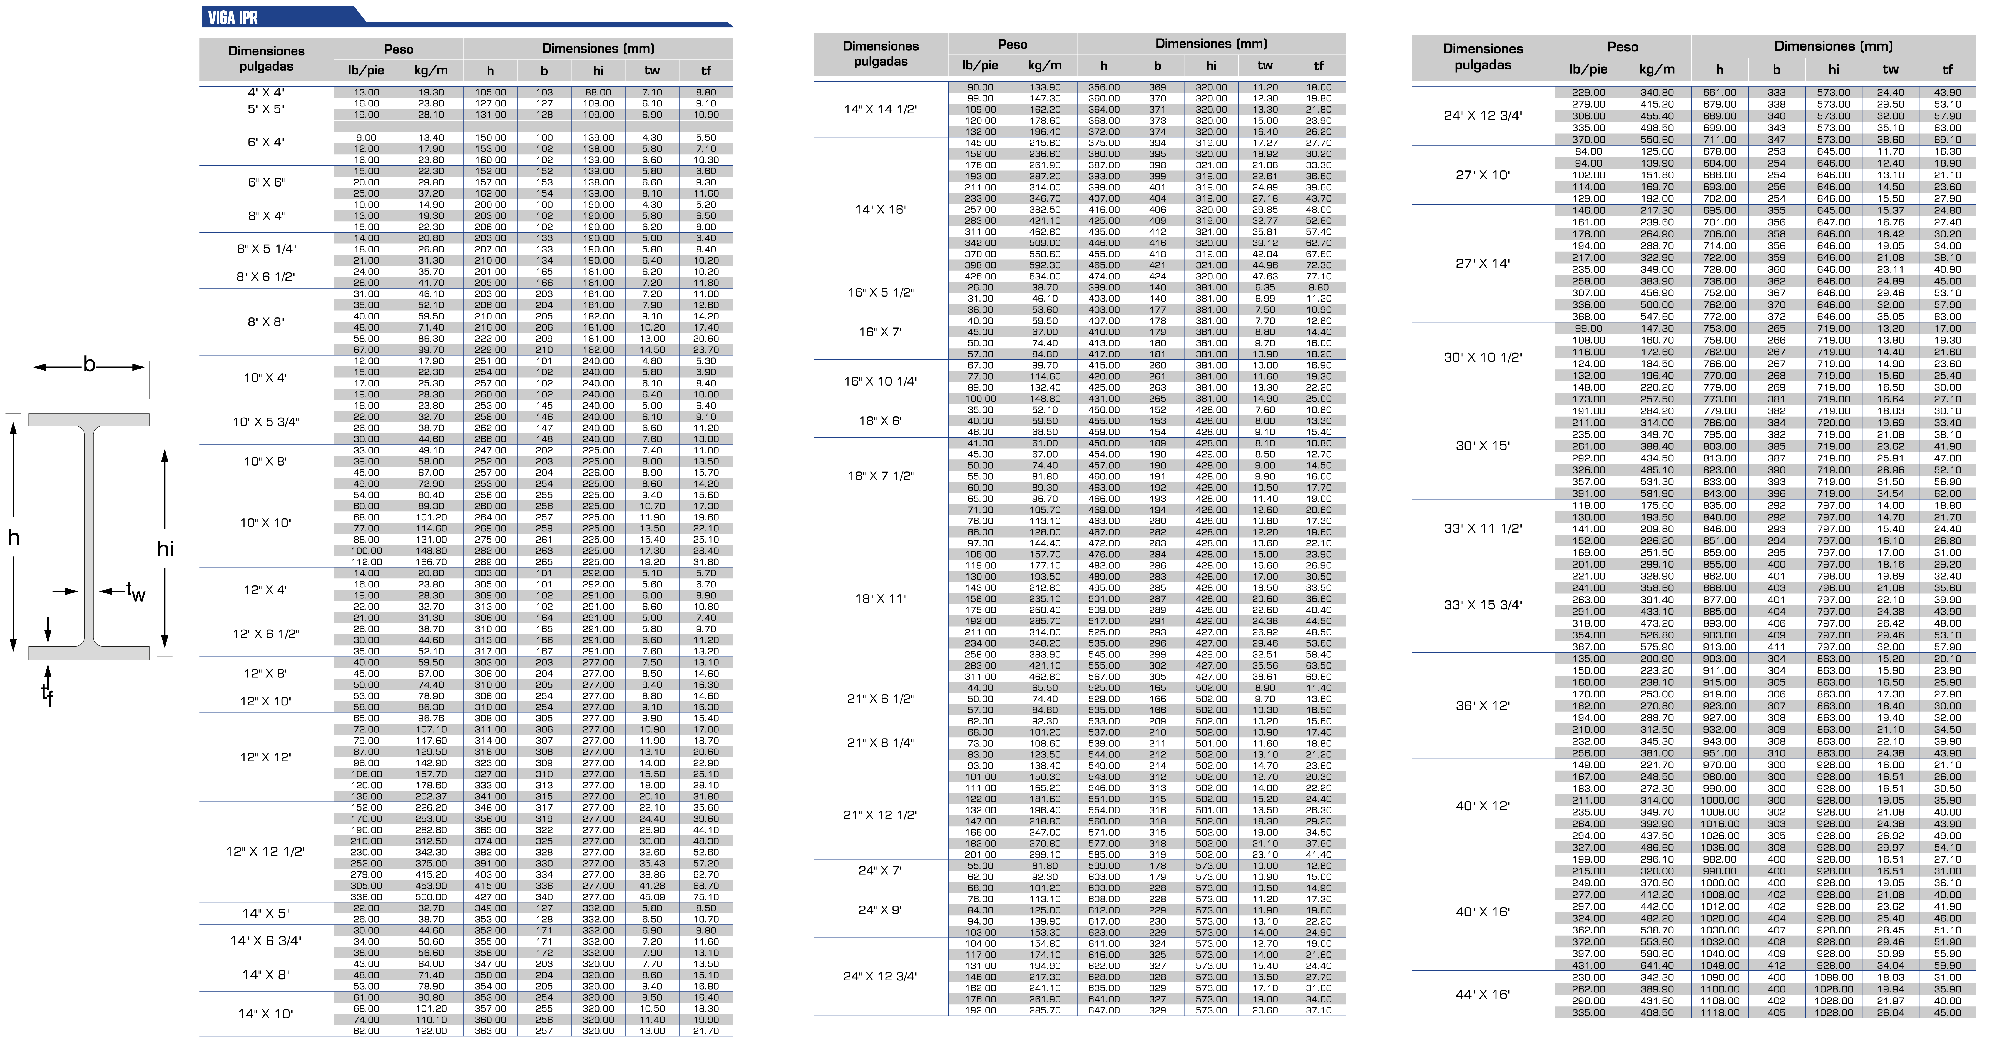1992x1056 pixels.
Task: Click the 6" X 4" dimension label
Action: pyautogui.click(x=266, y=142)
